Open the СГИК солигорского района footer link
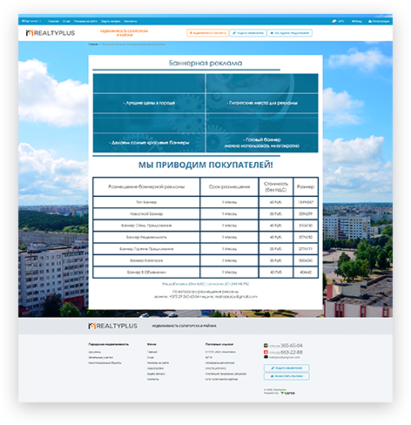 click(221, 379)
